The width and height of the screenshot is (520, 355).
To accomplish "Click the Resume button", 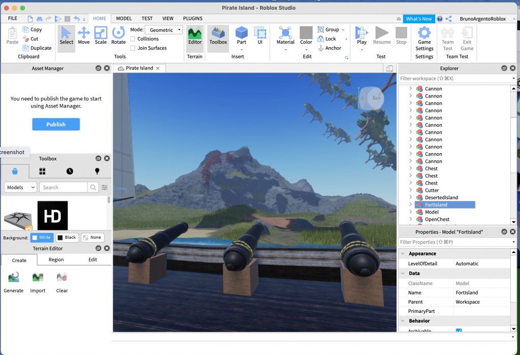I will 382,36.
